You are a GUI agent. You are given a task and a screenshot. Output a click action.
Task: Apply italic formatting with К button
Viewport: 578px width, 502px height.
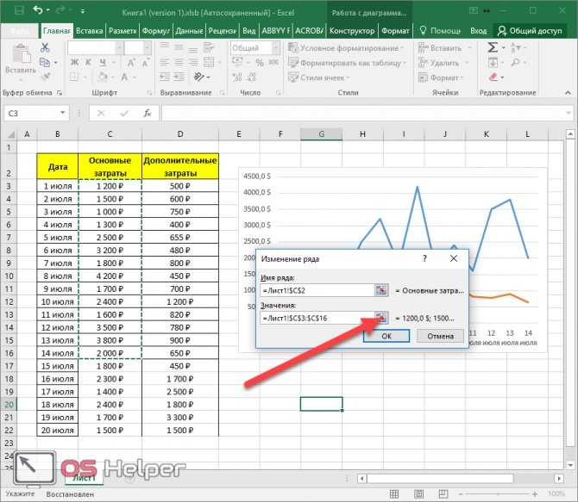(89, 63)
